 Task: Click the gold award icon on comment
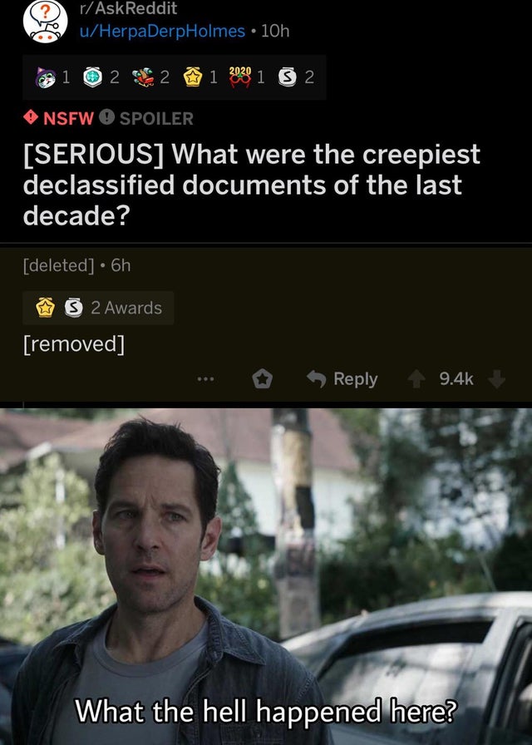[x=45, y=308]
